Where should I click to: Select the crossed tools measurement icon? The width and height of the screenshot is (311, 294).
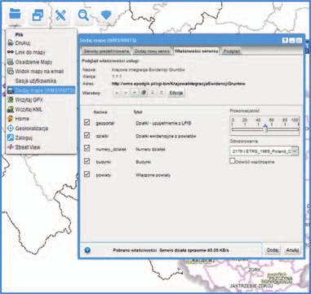coord(60,15)
